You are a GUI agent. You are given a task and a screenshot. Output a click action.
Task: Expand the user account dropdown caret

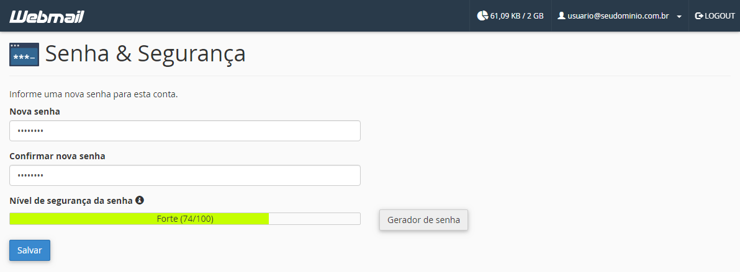pyautogui.click(x=679, y=17)
